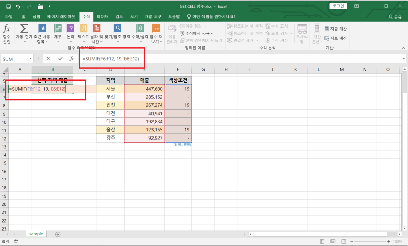
Task: Open the Review (검토) tab
Action: tap(119, 17)
